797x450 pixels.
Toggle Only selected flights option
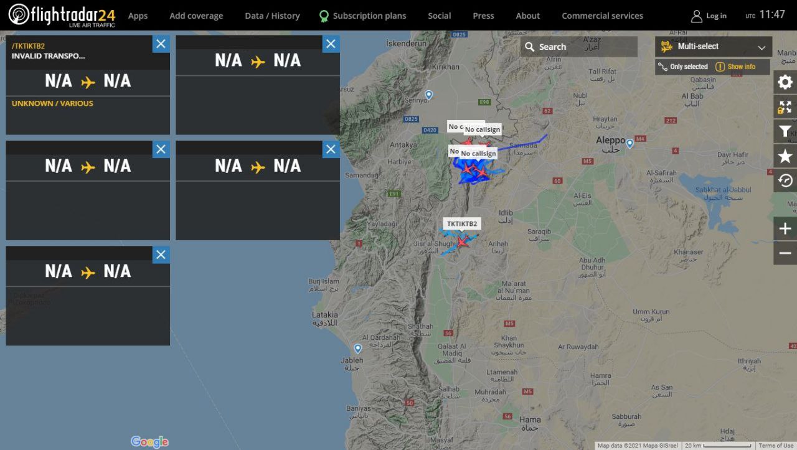pyautogui.click(x=683, y=67)
